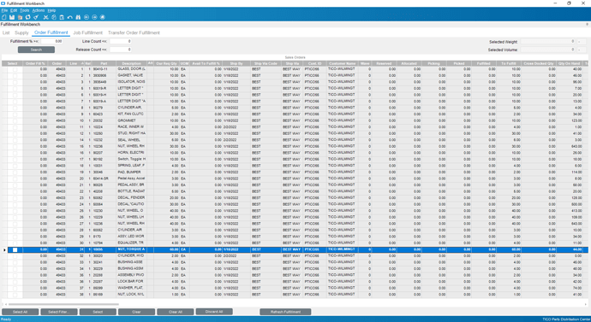The image size is (591, 322).
Task: Tick the Select checkbox for line 1 GLASS, DOOR
Action: click(15, 69)
